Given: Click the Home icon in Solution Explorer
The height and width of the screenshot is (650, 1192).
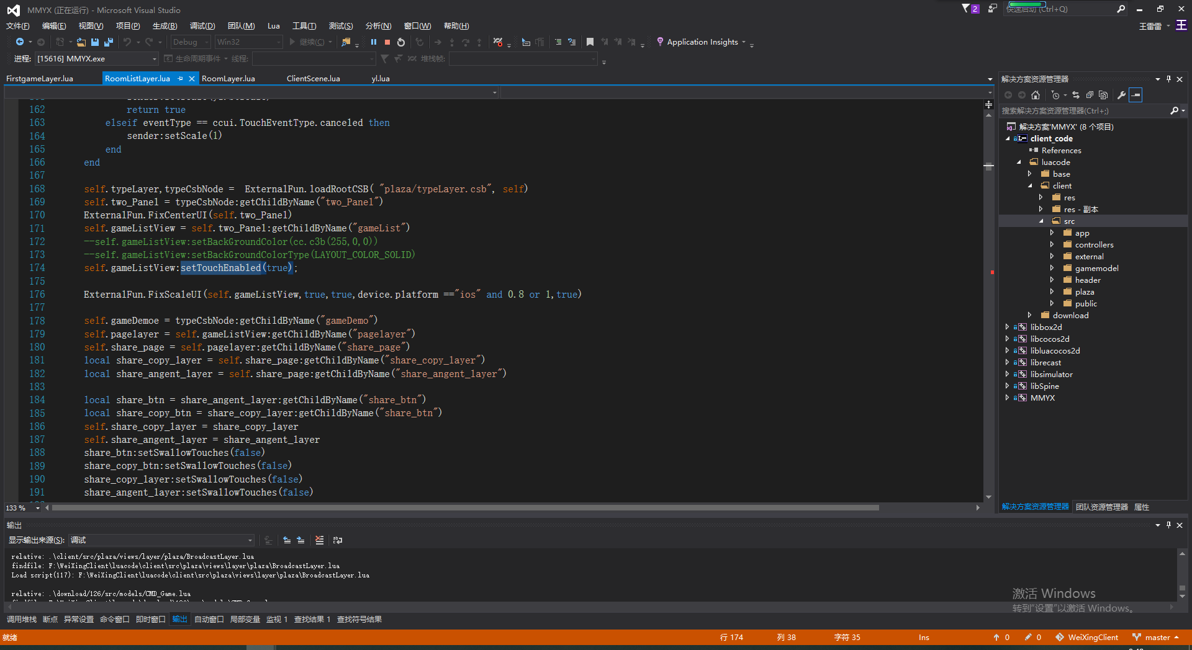Looking at the screenshot, I should (x=1035, y=95).
